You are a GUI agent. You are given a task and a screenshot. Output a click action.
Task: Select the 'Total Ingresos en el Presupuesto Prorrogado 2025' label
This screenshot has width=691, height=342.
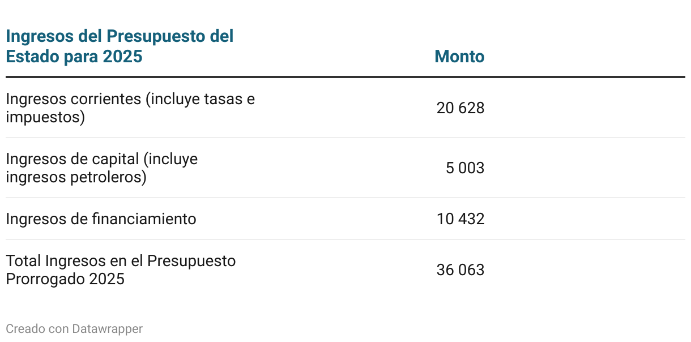(121, 270)
